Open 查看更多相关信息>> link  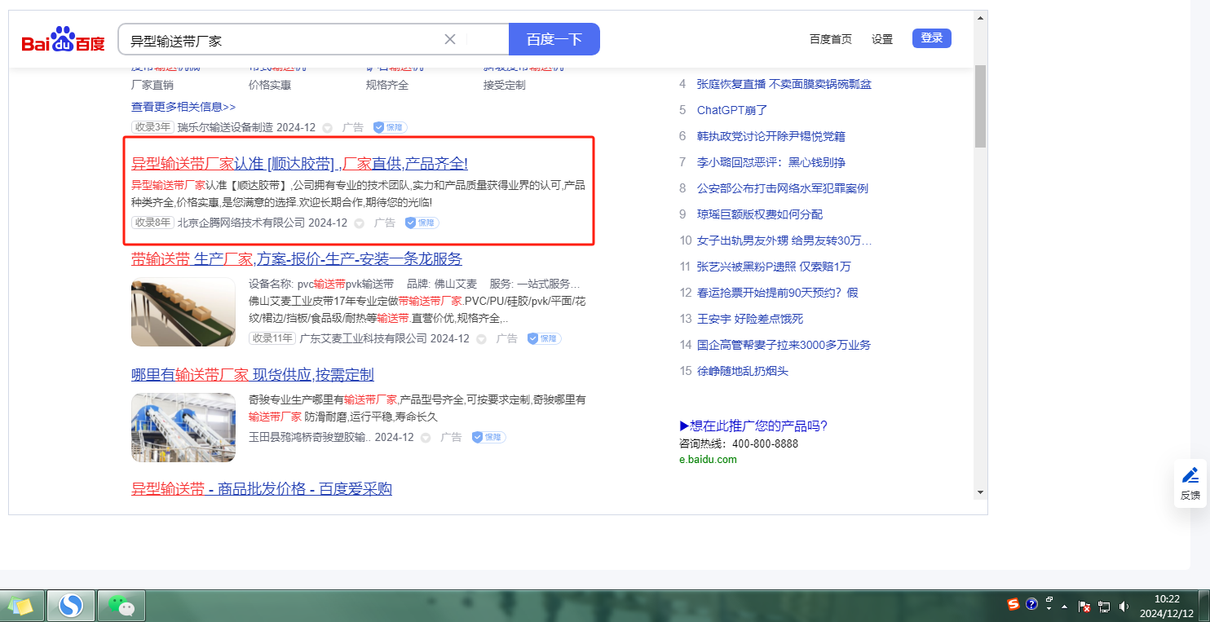pyautogui.click(x=183, y=107)
